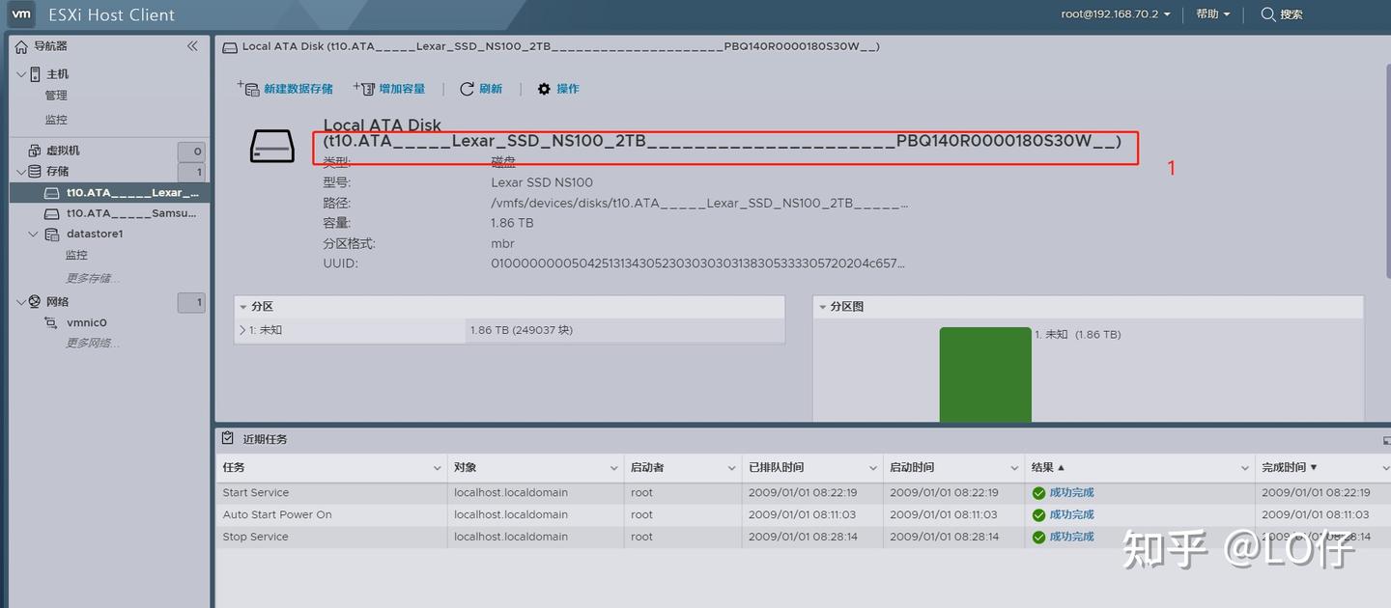Open the 帮助 help dropdown
The width and height of the screenshot is (1391, 608).
[x=1212, y=14]
